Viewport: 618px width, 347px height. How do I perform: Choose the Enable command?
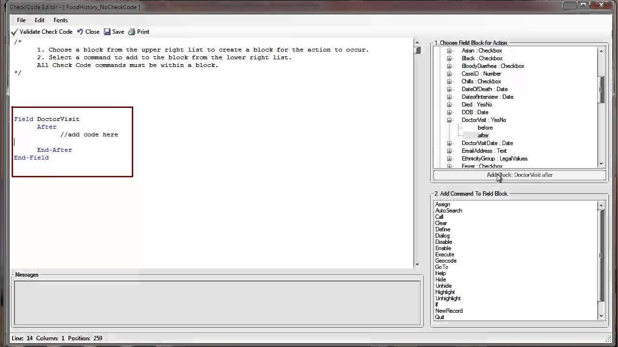point(443,248)
